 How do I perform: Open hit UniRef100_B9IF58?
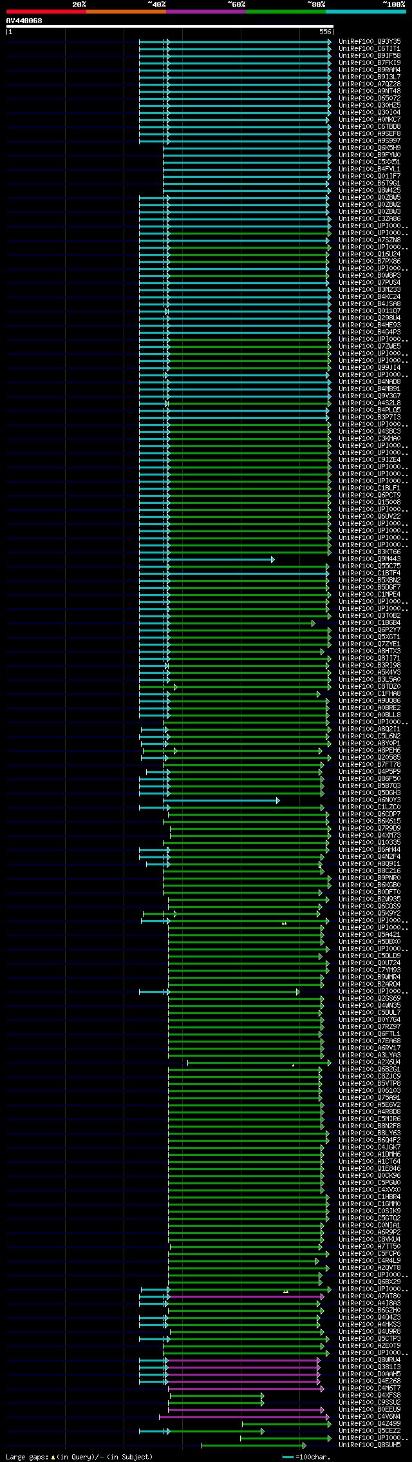point(370,55)
